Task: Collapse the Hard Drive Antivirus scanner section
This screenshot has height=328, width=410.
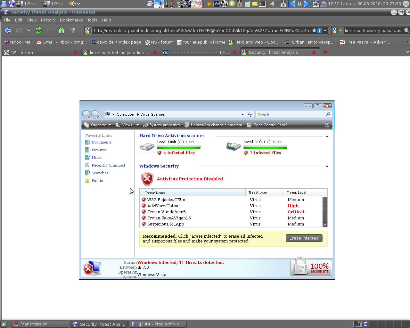Action: (x=327, y=136)
